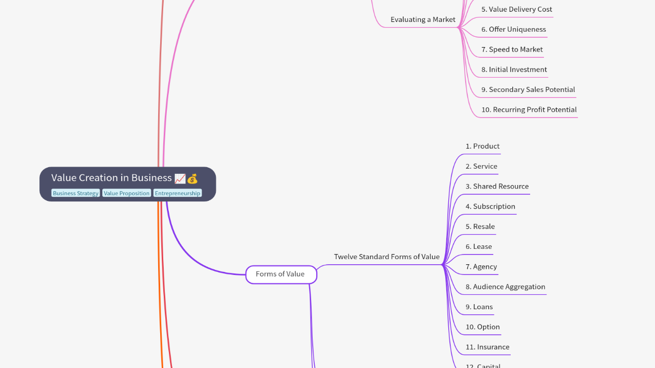The width and height of the screenshot is (655, 368).
Task: Collapse the Forms of Value node
Action: point(281,274)
